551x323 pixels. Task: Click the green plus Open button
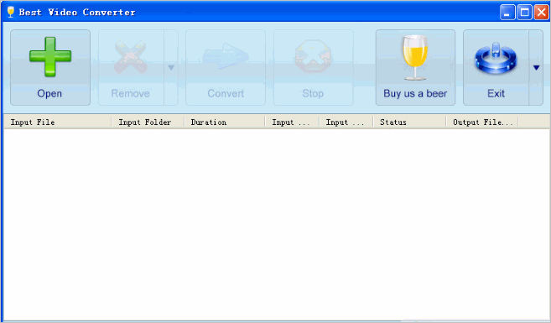click(50, 67)
